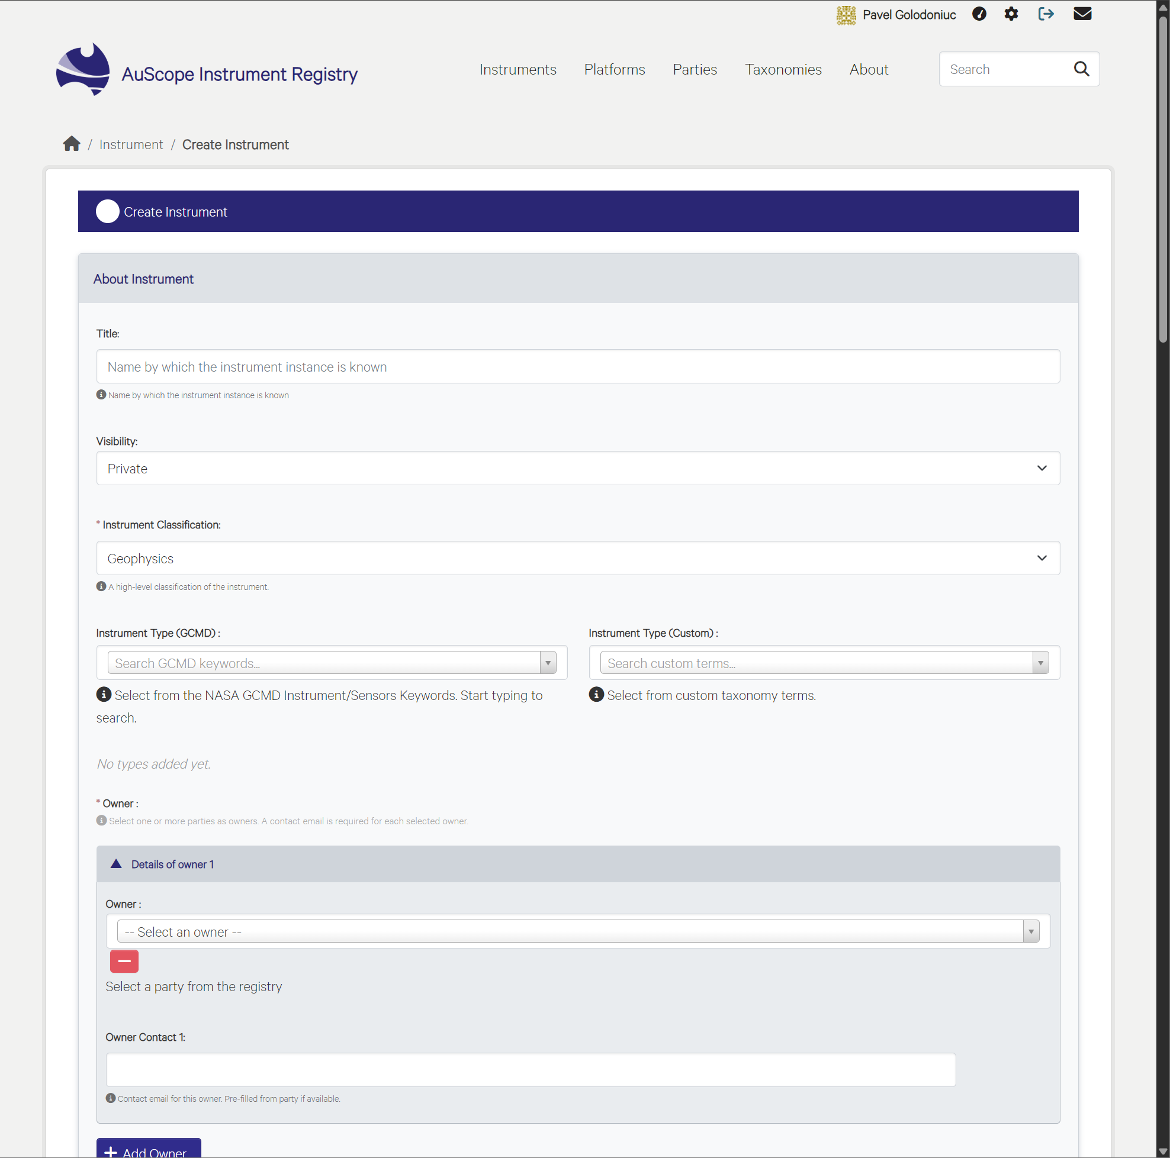Open the Taxonomies menu
Screen dimensions: 1170x1158
click(783, 70)
